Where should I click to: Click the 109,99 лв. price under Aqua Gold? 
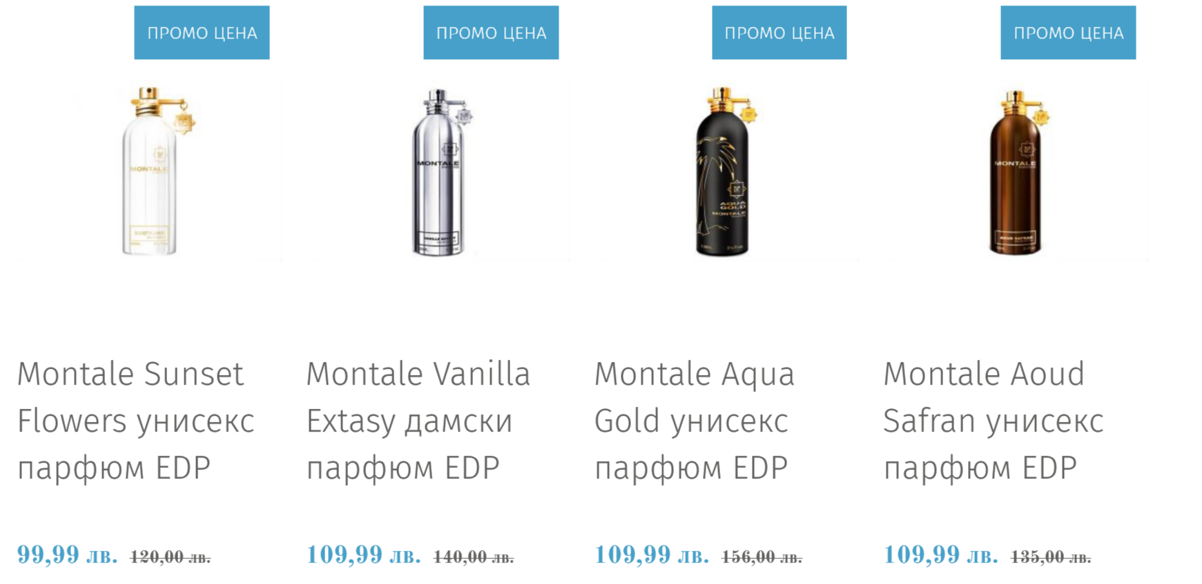(x=652, y=554)
